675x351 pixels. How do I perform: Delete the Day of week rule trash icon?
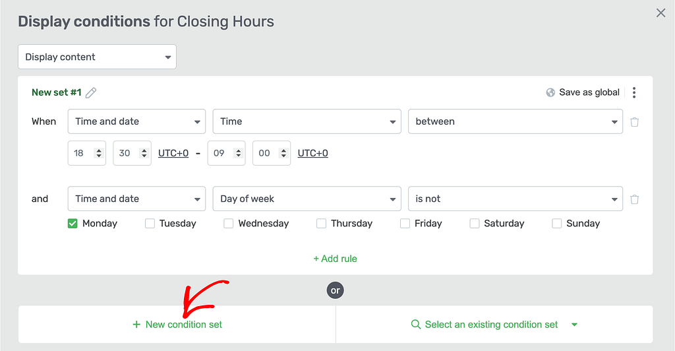(635, 199)
